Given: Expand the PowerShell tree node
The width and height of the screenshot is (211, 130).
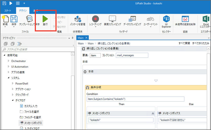Looking at the screenshot, I should [13, 83].
